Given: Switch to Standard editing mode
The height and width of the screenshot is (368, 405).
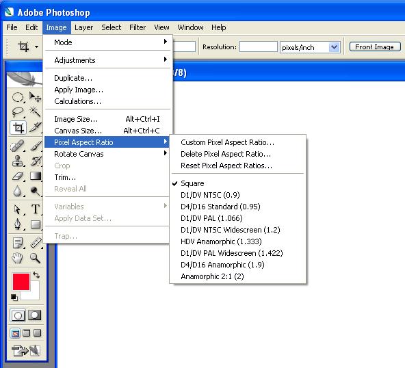Looking at the screenshot, I should click(18, 315).
